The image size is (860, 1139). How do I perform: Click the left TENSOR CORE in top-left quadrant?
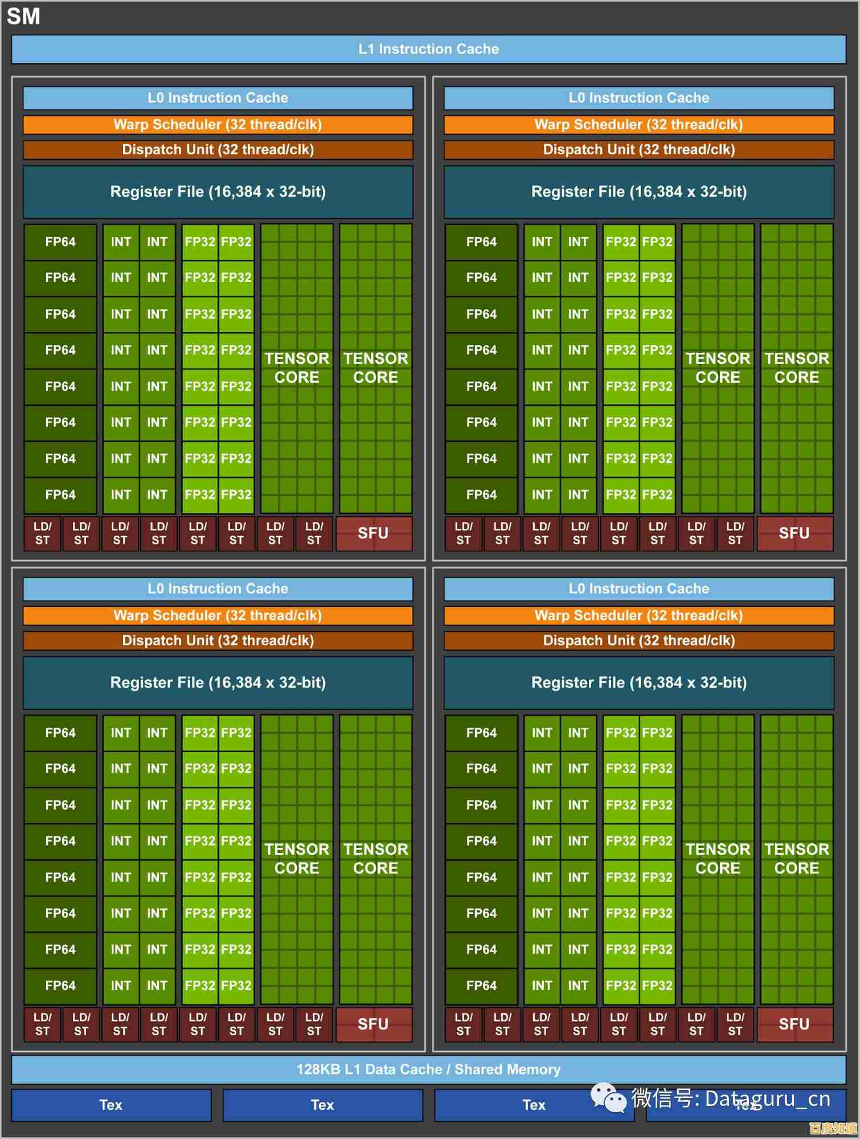[297, 368]
